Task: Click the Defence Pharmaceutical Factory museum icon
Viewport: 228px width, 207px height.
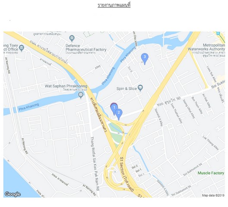Action: click(72, 38)
